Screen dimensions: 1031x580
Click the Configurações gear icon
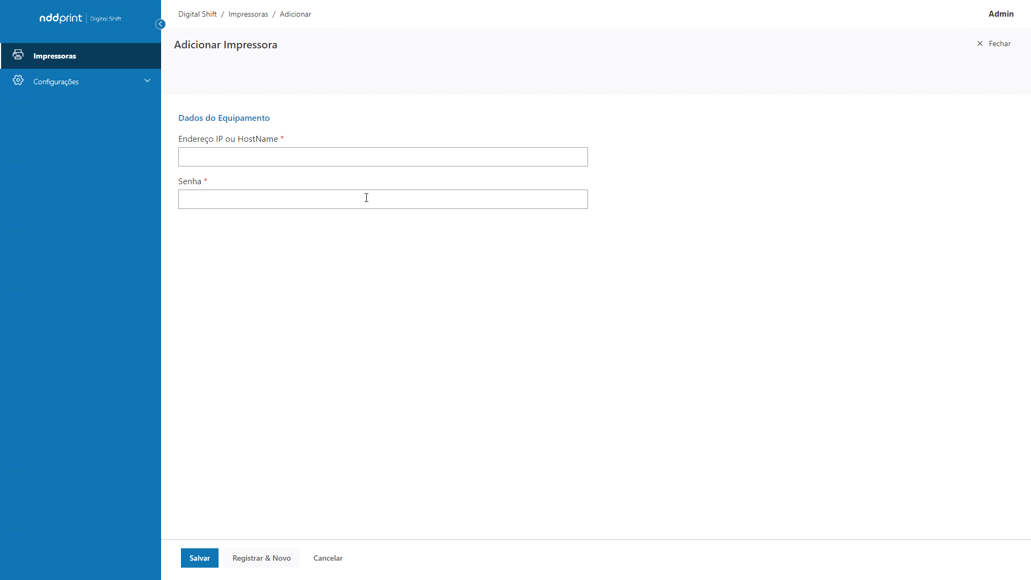18,81
